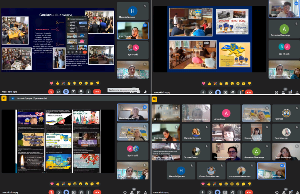Hang up call in participant grid window
Screen dimensions: 300x194
249,192
